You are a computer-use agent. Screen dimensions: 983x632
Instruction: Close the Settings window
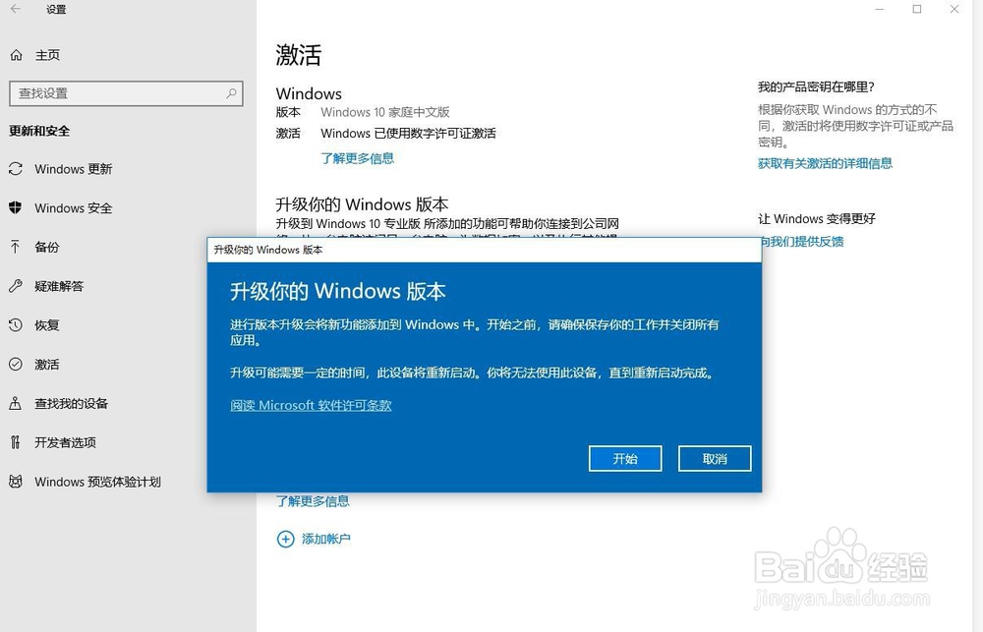tap(954, 10)
